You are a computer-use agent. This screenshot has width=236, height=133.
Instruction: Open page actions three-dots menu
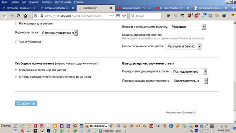click(x=112, y=16)
